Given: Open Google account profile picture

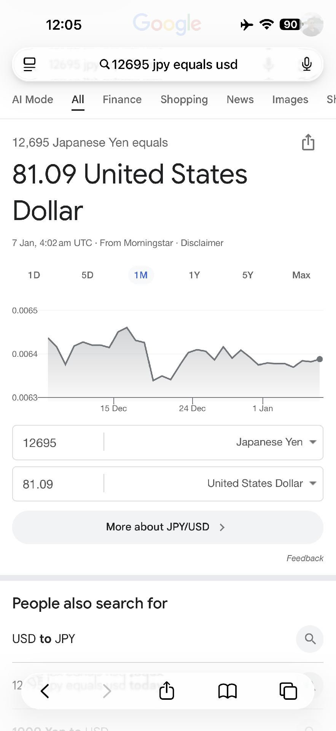Looking at the screenshot, I should coord(312,25).
